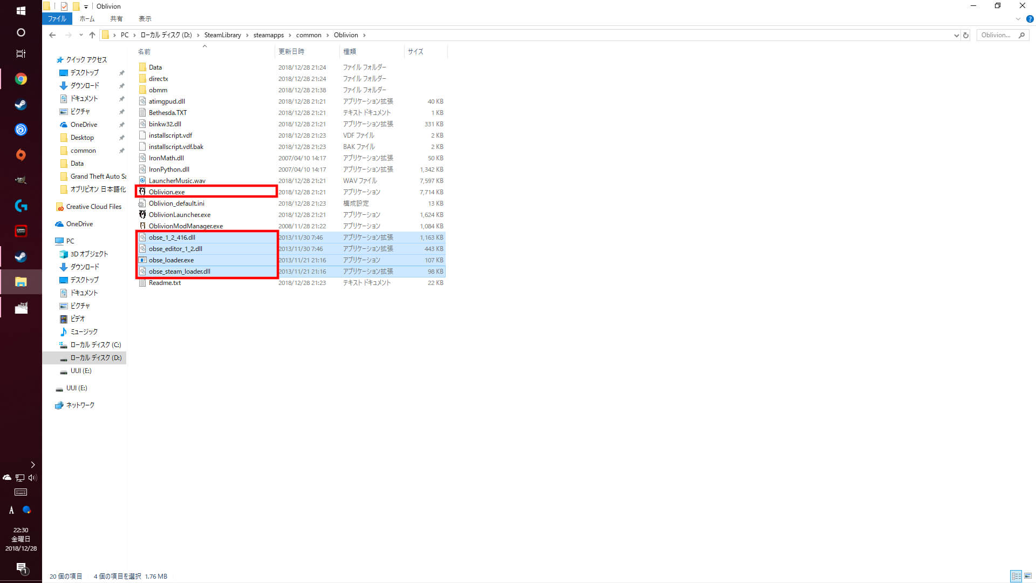Image resolution: width=1036 pixels, height=583 pixels.
Task: Click PC breadcrumb segment
Action: tap(125, 35)
